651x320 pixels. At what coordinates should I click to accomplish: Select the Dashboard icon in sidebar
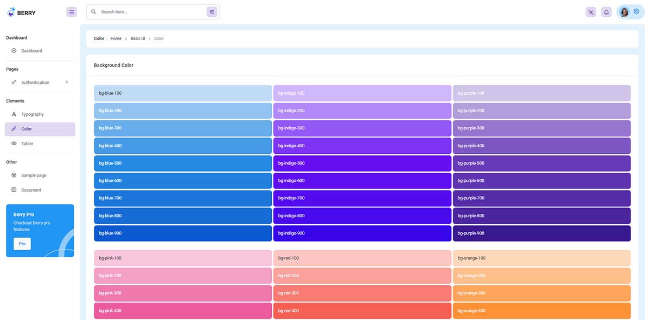(13, 50)
